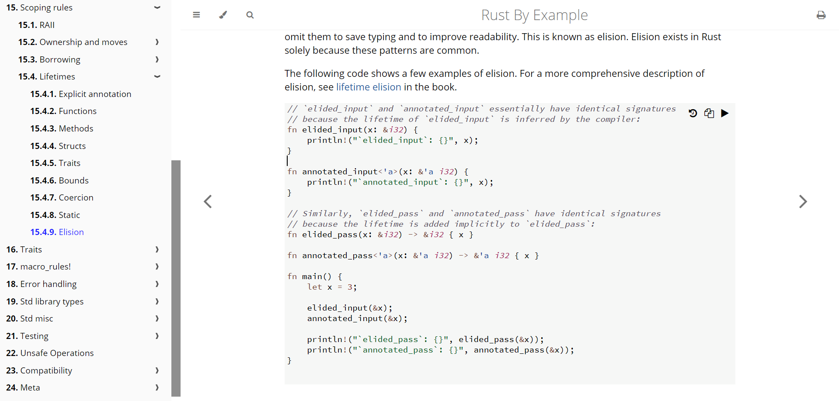This screenshot has height=401, width=839.
Task: Copy the code to clipboard
Action: click(709, 113)
